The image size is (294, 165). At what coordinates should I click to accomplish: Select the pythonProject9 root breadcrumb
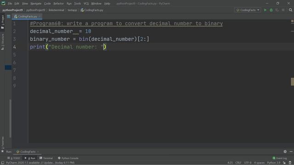tap(12, 10)
